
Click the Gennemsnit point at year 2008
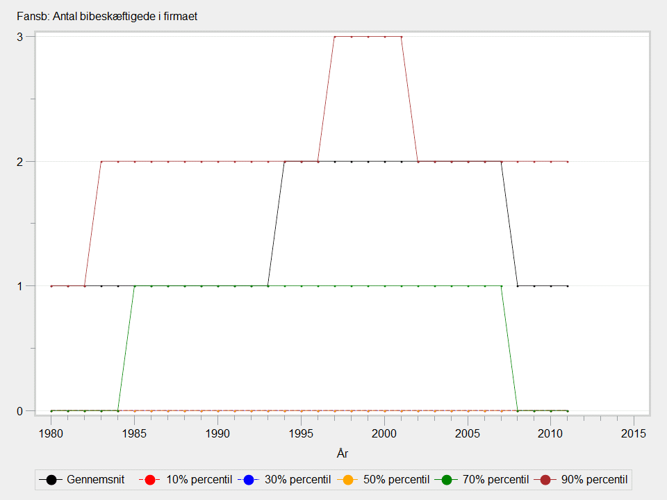(518, 286)
